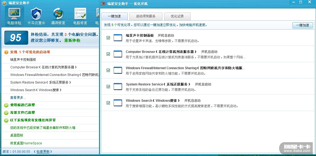
Task: Click 垃圾文件已清理 heading
Action: (x=23, y=113)
